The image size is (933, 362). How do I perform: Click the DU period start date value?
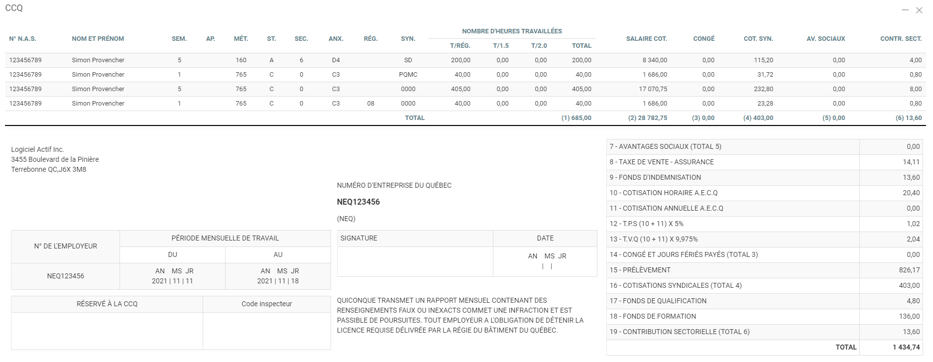coord(172,281)
